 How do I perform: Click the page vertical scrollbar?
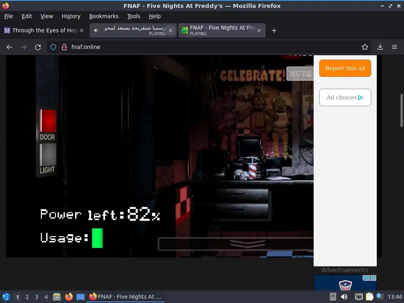pos(401,110)
